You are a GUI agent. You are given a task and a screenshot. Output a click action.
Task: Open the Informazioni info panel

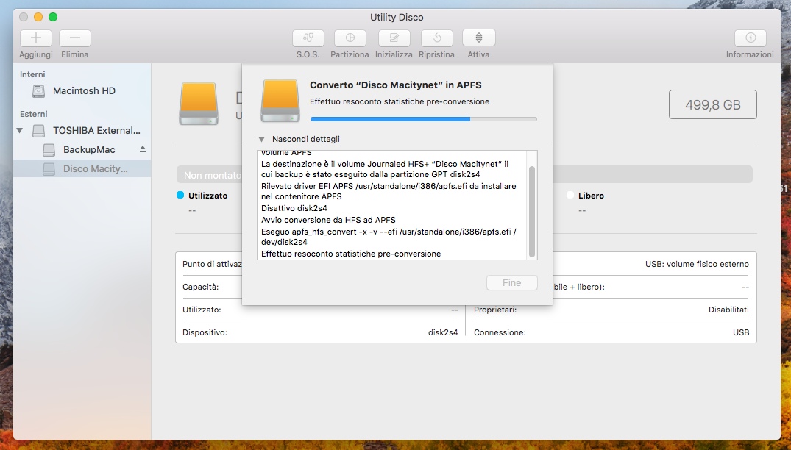click(x=750, y=38)
